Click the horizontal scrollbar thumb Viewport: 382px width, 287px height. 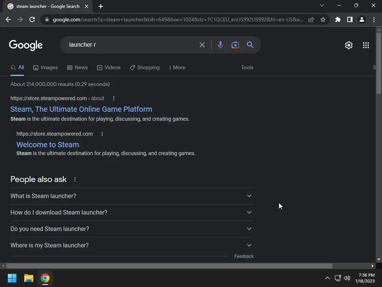click(169, 266)
